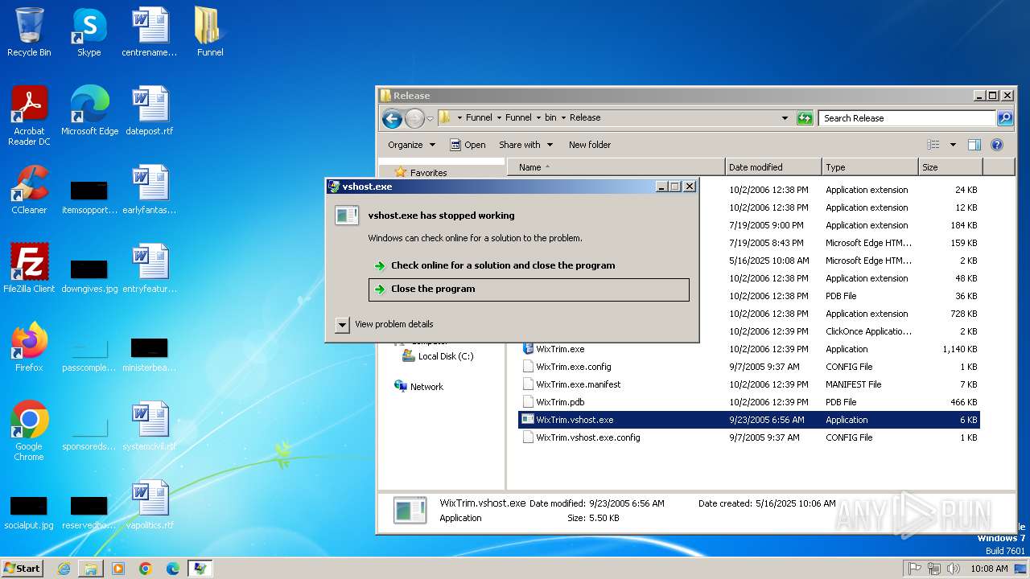Screen dimensions: 1030x579
Task: Open socialput.jpg desktop file
Action: 29,513
